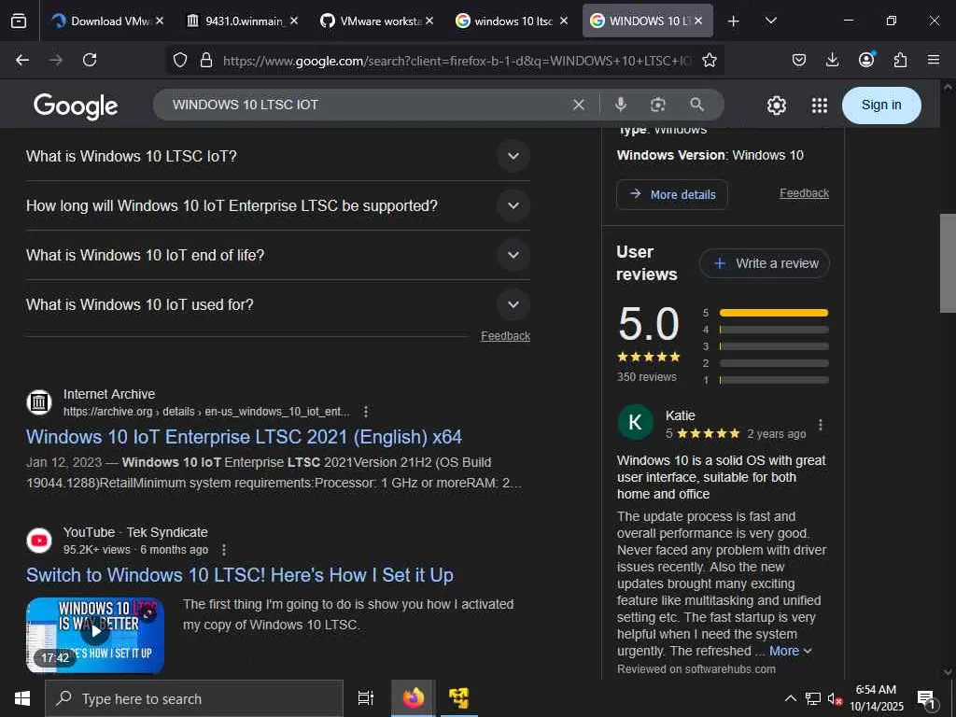Open Firefox View icon in tab bar
956x717 pixels.
[x=19, y=21]
